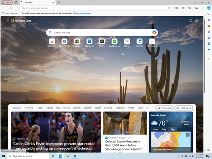Open the Windows Start menu

(x=3, y=156)
